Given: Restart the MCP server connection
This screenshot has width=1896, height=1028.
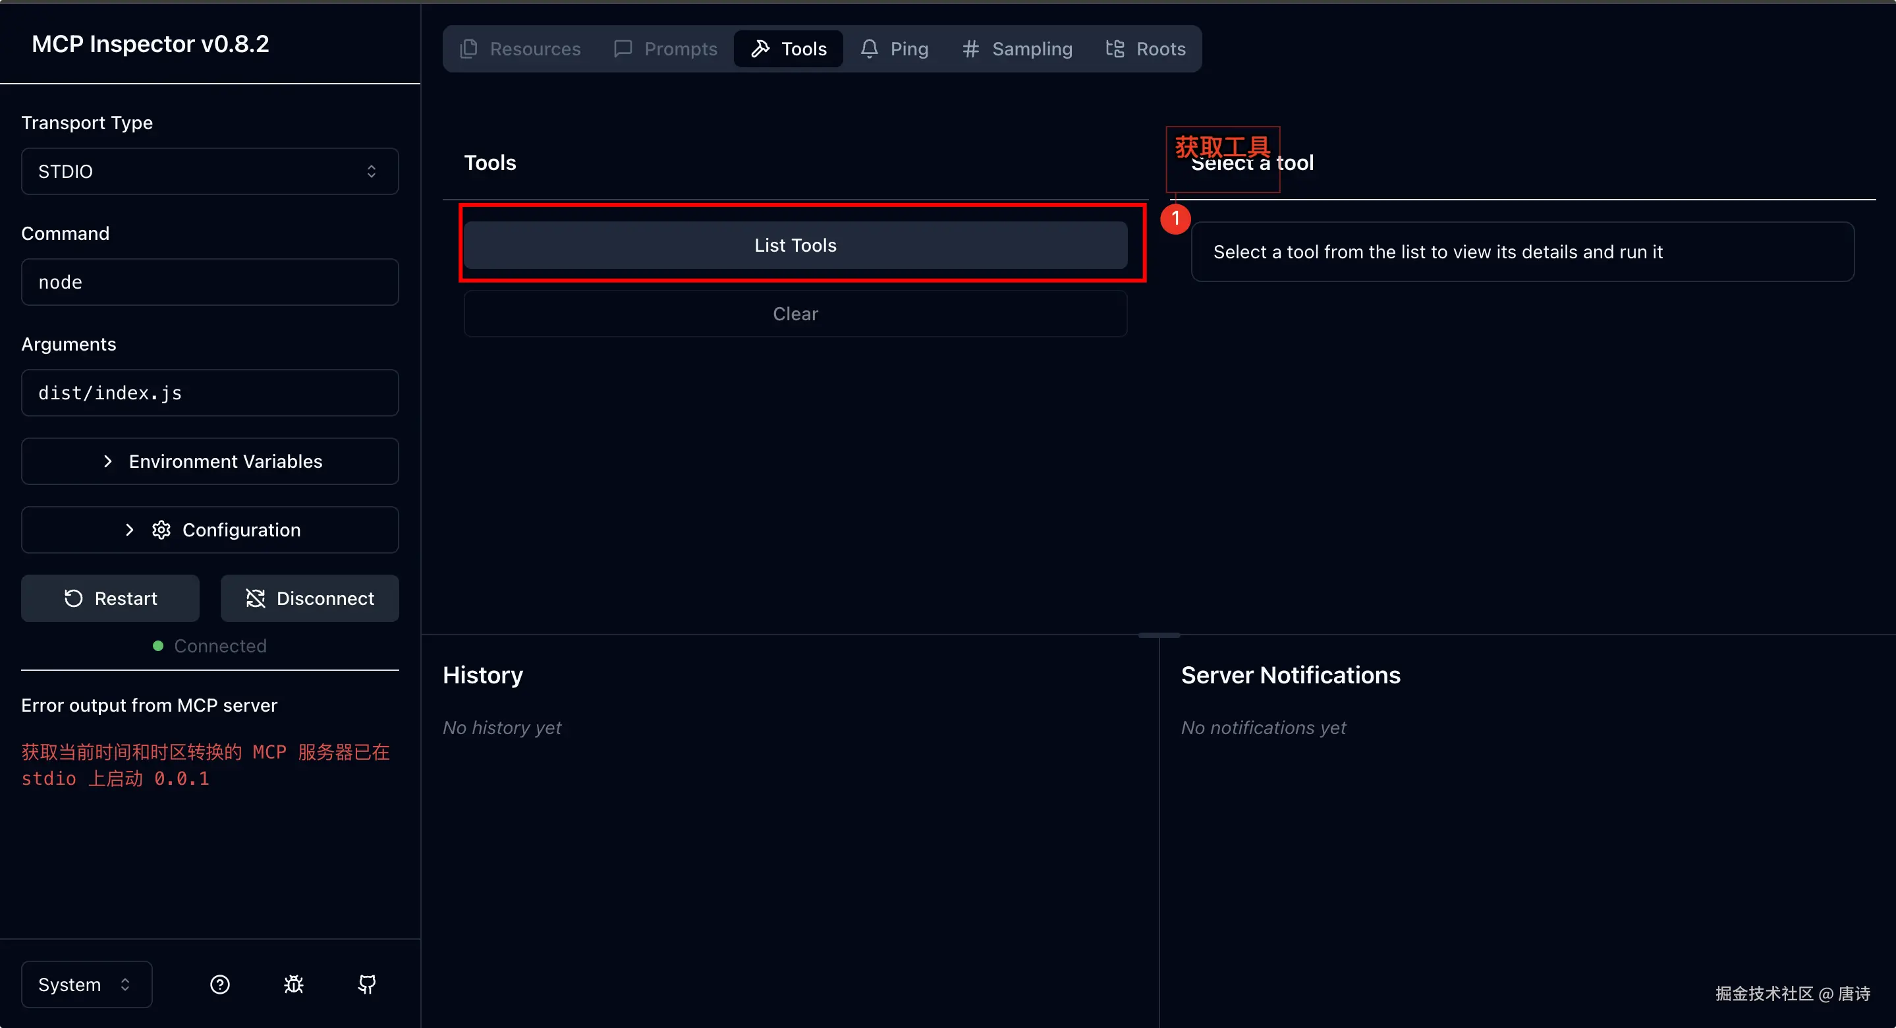Looking at the screenshot, I should (x=111, y=598).
